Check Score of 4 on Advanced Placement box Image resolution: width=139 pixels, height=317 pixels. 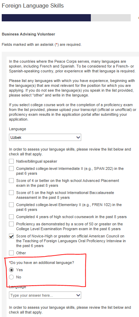pyautogui.click(x=11, y=181)
